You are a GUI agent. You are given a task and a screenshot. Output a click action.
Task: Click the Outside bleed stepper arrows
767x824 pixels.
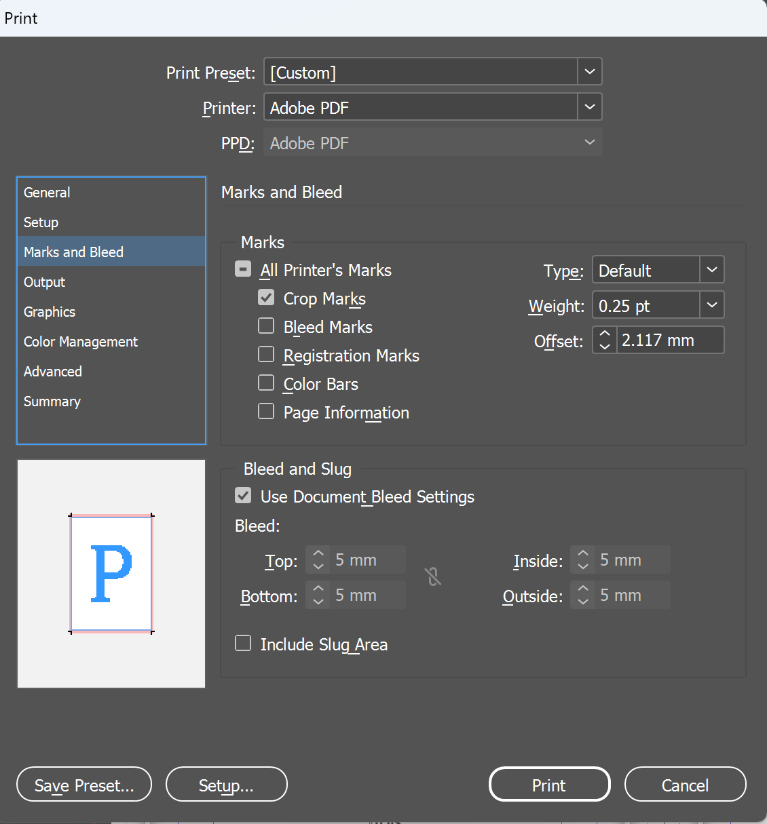582,595
